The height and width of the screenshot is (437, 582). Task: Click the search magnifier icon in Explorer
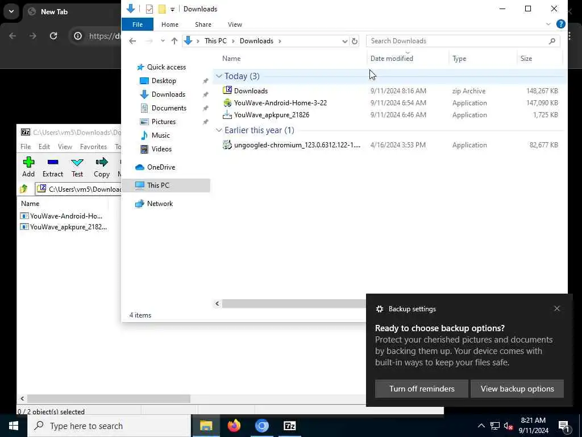click(x=552, y=41)
